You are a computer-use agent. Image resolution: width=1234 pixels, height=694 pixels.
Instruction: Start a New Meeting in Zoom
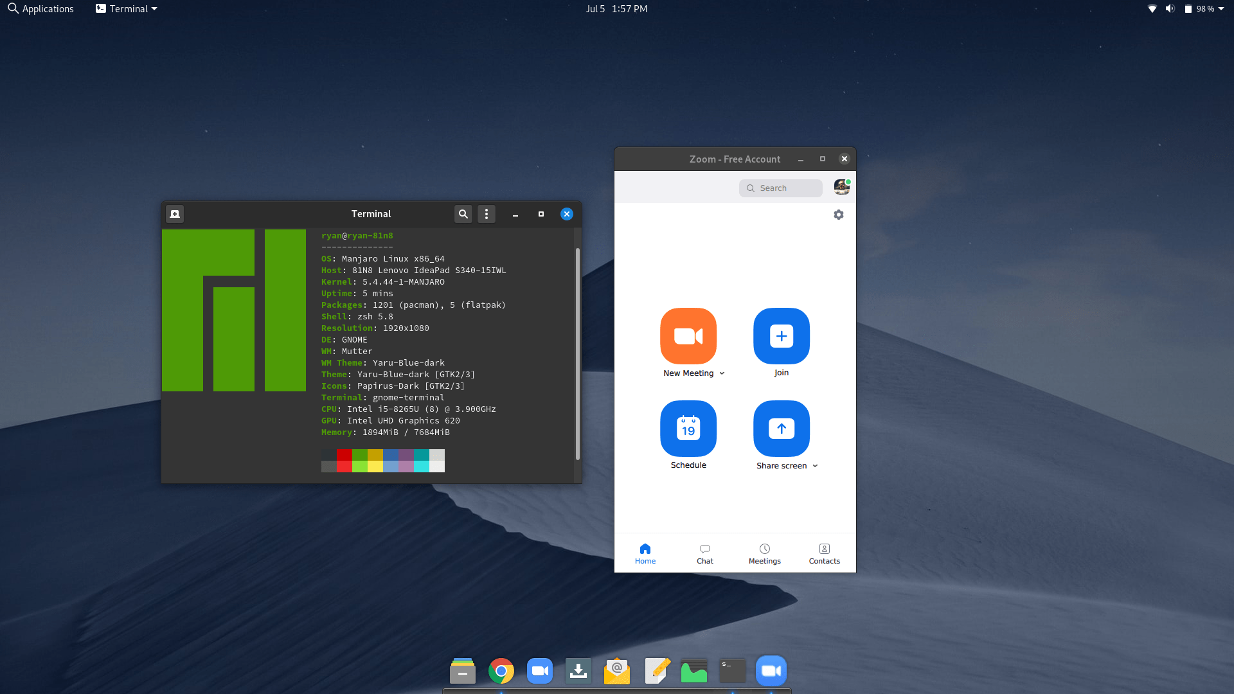[x=688, y=336]
